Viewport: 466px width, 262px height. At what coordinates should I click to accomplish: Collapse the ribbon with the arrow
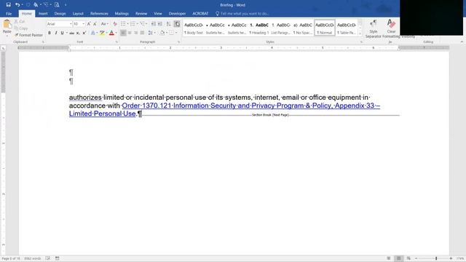tap(462, 42)
